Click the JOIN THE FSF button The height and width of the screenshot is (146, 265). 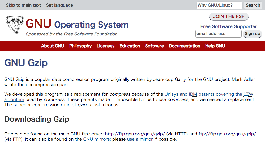click(x=229, y=16)
